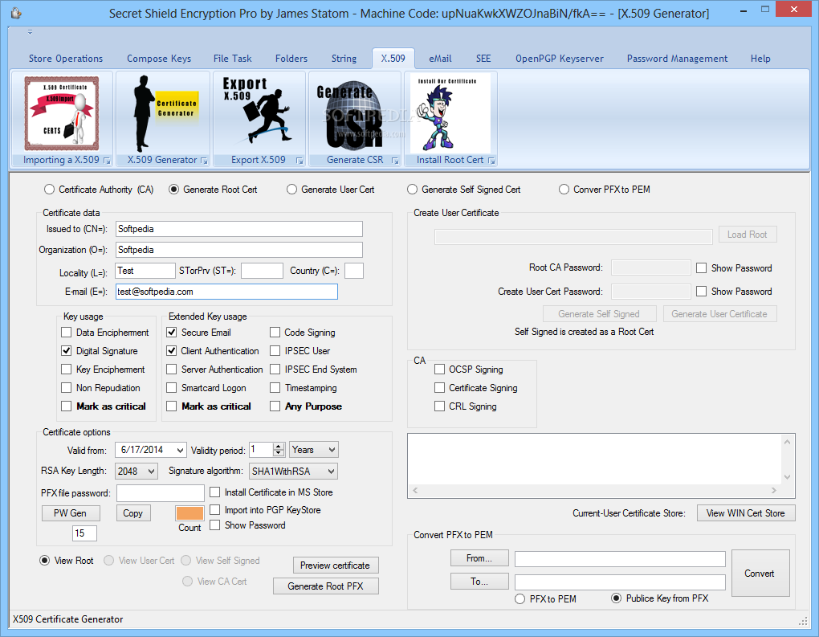Image resolution: width=819 pixels, height=637 pixels.
Task: Click Generate Root PFX button
Action: coord(325,586)
